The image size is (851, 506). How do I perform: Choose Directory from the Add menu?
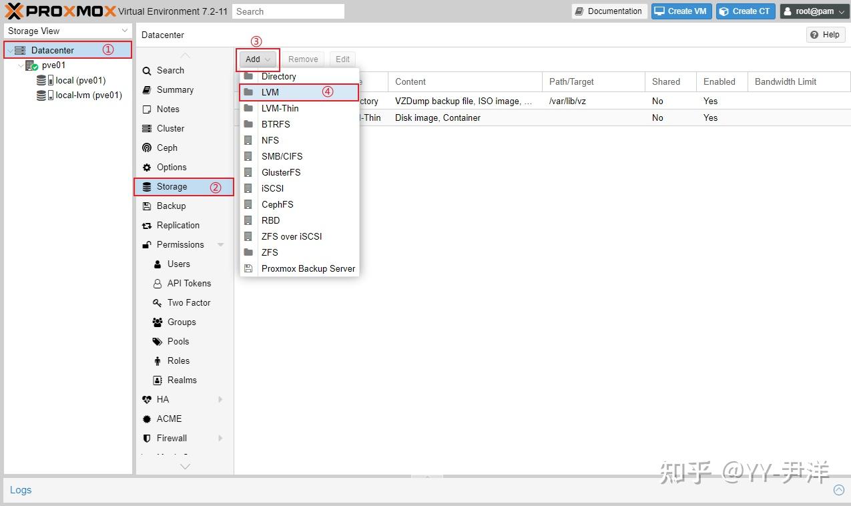pos(278,76)
